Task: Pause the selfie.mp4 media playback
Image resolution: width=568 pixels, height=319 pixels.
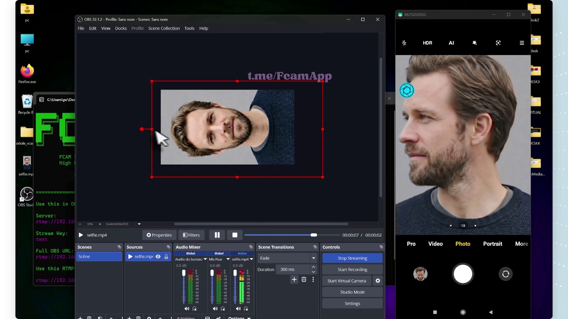Action: (x=217, y=235)
